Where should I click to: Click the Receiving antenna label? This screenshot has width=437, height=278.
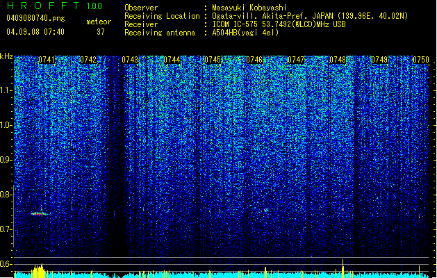(x=160, y=33)
